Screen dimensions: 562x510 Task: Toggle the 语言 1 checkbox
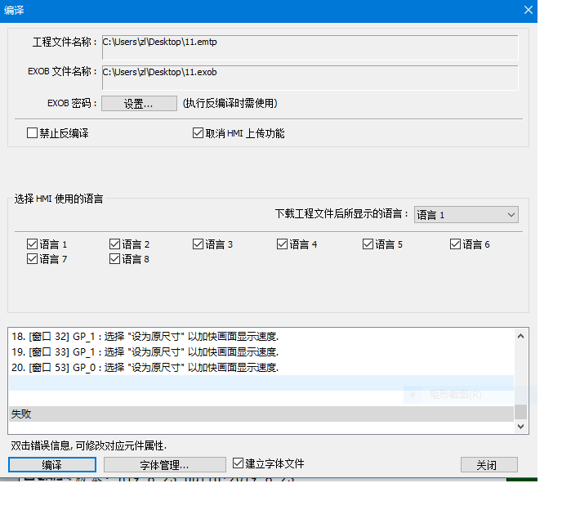tap(33, 244)
